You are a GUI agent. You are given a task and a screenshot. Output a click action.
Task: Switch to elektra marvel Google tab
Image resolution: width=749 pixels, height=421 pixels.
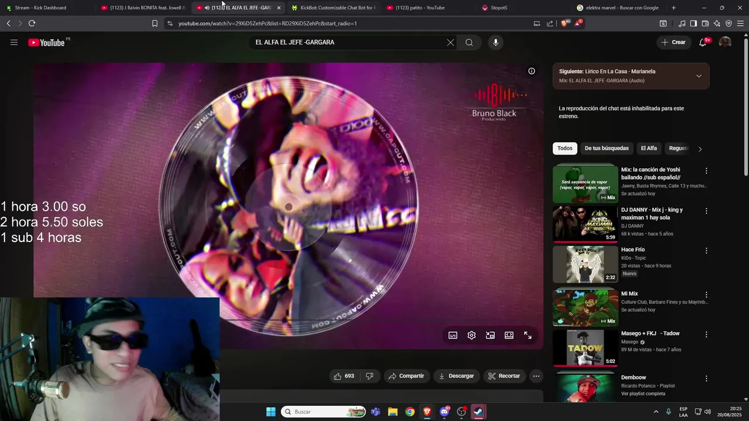pyautogui.click(x=618, y=8)
